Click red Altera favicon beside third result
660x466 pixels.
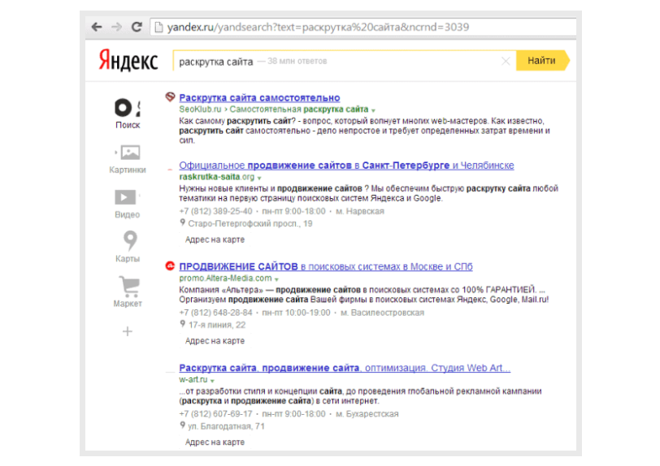170,265
